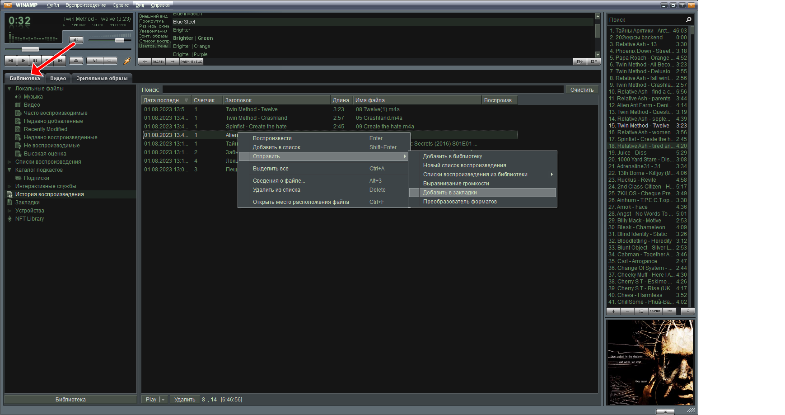Open the Сервис menu
Viewport: 785px width, 415px height.
(120, 5)
